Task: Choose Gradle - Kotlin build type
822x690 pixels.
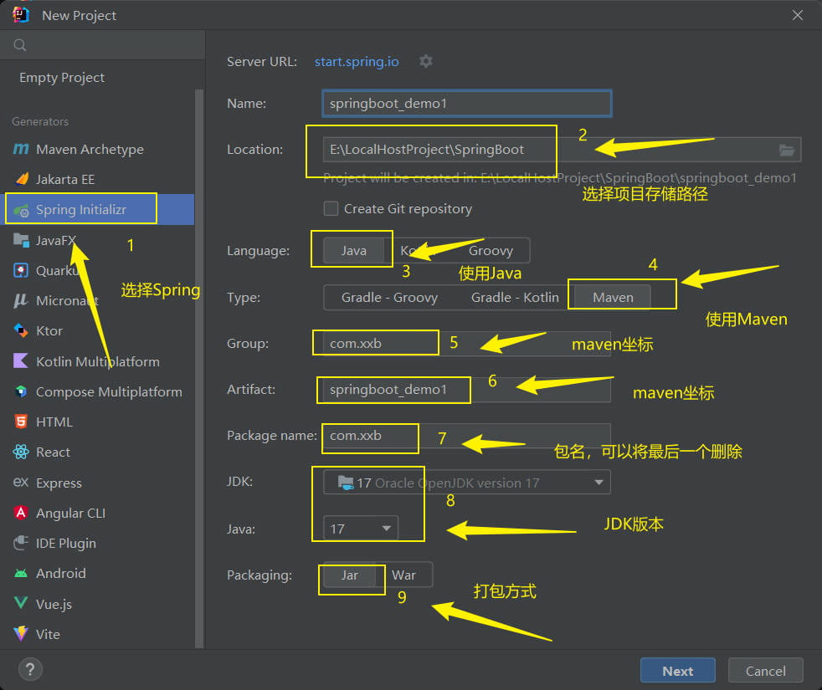Action: click(x=515, y=298)
